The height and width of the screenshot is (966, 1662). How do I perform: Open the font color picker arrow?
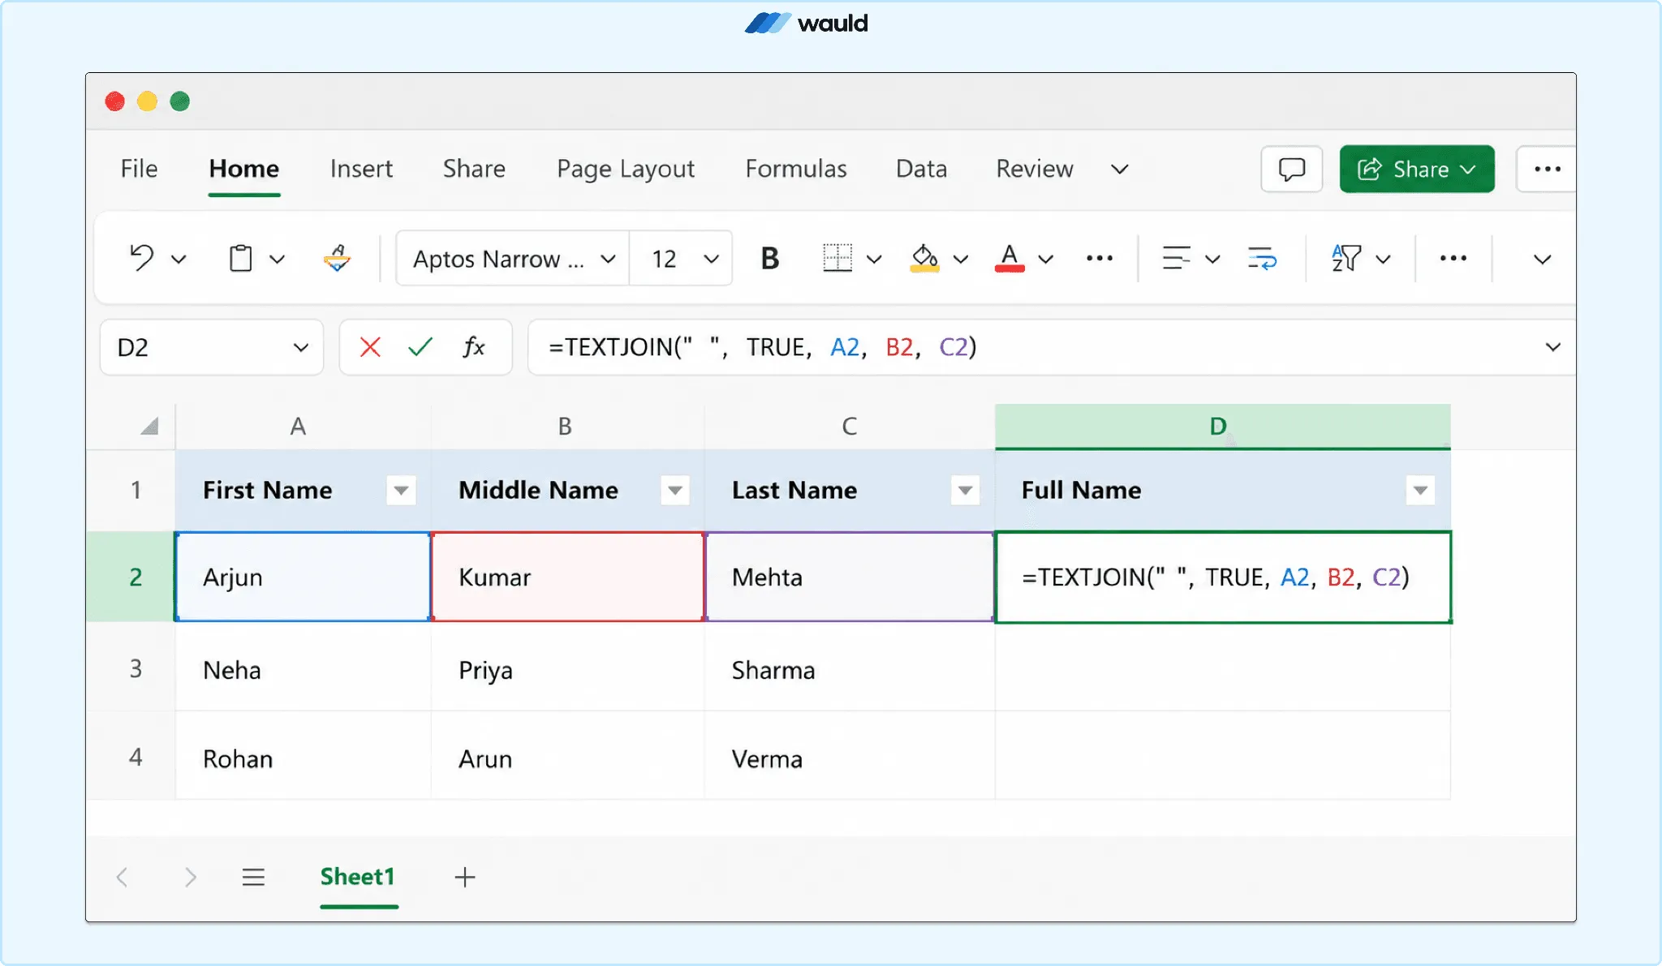1046,260
